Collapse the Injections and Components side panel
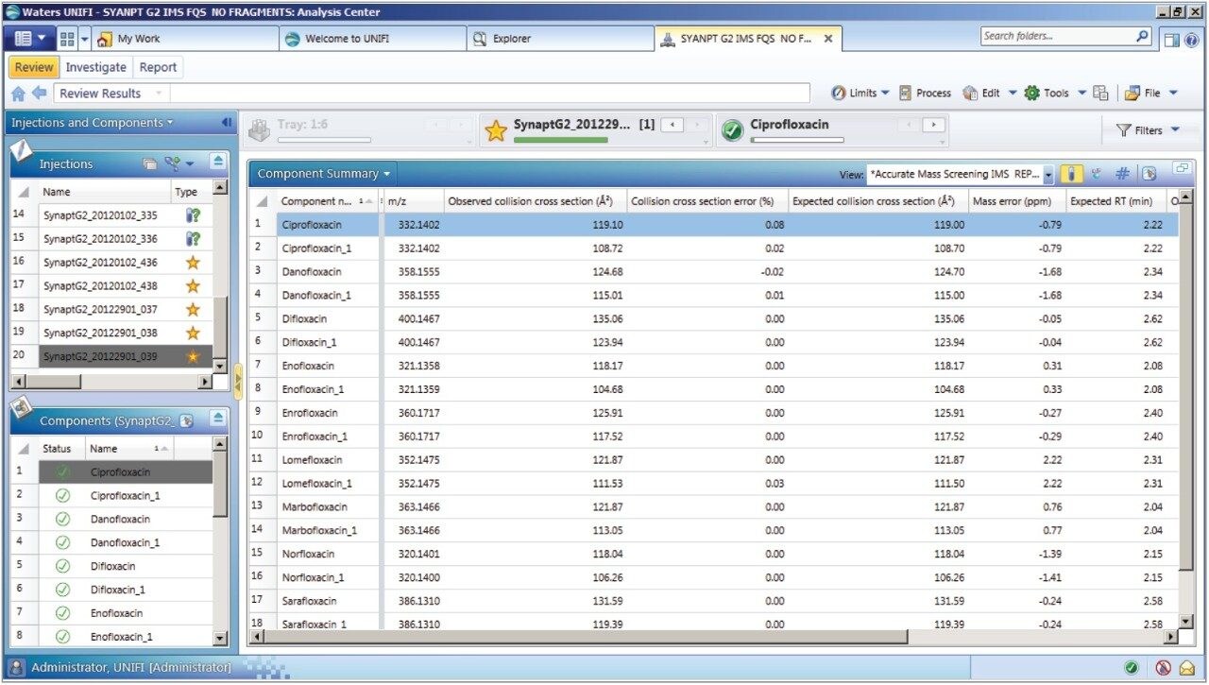The image size is (1209, 685). click(227, 123)
